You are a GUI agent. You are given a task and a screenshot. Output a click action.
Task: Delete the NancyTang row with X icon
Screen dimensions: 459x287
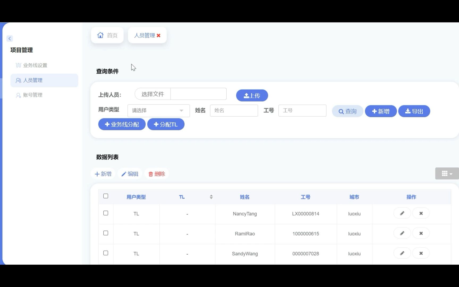click(x=421, y=213)
